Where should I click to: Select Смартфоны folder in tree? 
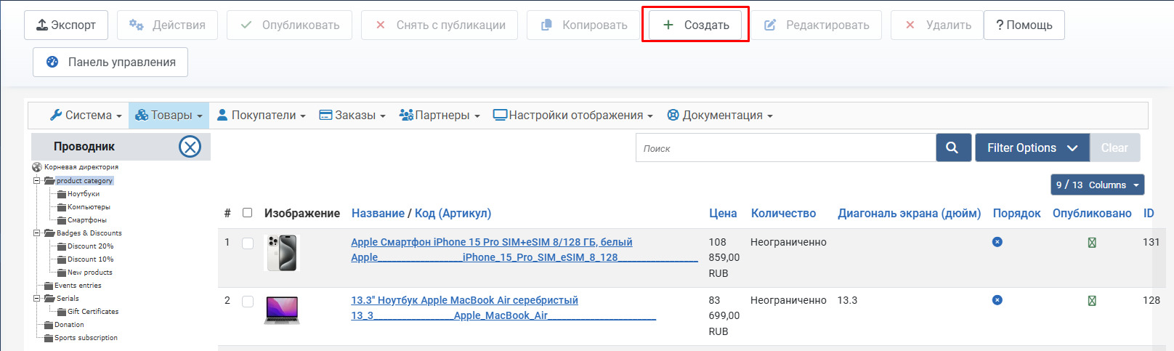(x=87, y=220)
